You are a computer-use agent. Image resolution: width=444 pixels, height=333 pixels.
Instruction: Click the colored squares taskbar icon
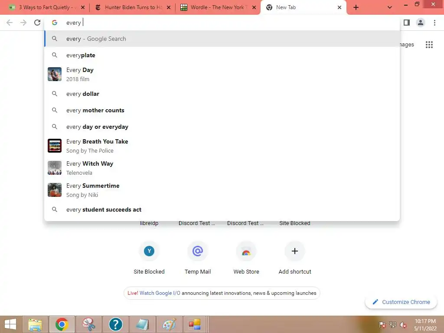point(195,324)
